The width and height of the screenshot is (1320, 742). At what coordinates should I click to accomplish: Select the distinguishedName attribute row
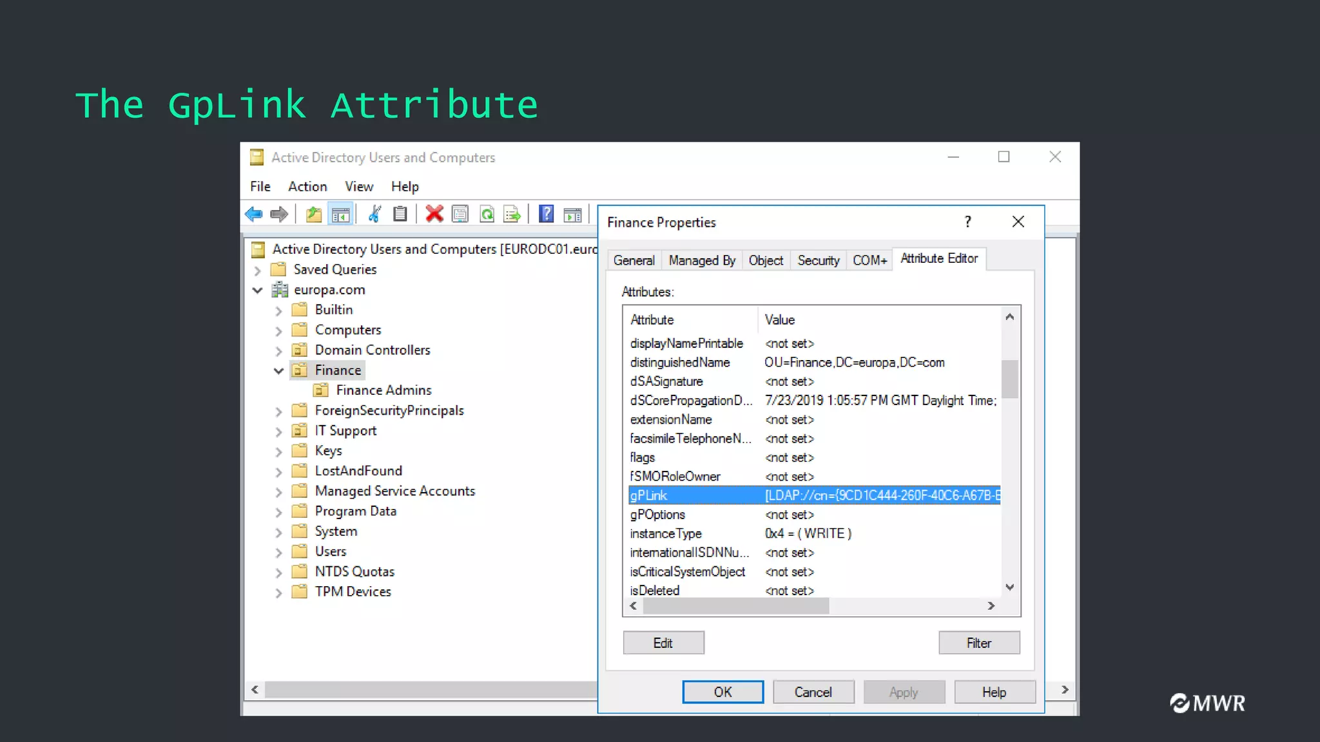point(815,363)
